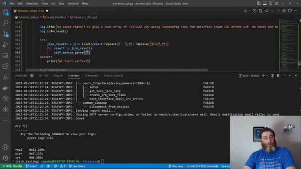Image resolution: width=301 pixels, height=169 pixels.
Task: Open the Source Control view
Action: click(5, 34)
